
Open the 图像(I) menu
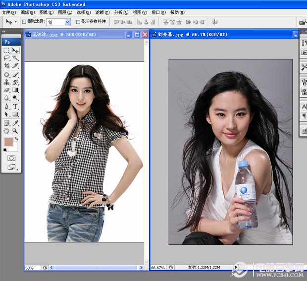pos(47,12)
